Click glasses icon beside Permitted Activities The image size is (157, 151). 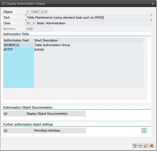click(6, 130)
